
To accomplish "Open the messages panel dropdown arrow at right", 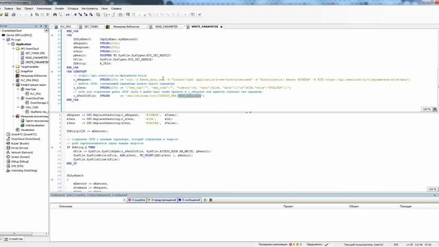I will coord(435,195).
